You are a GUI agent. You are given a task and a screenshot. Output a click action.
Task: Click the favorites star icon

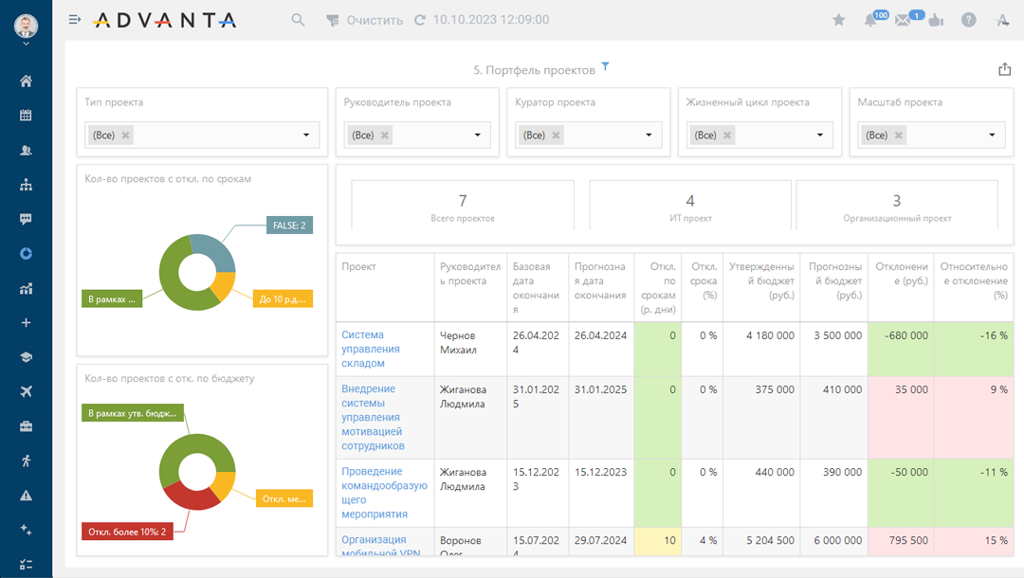pos(838,20)
